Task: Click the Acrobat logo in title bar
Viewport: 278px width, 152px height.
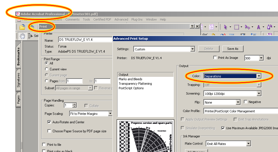Action: click(x=18, y=14)
